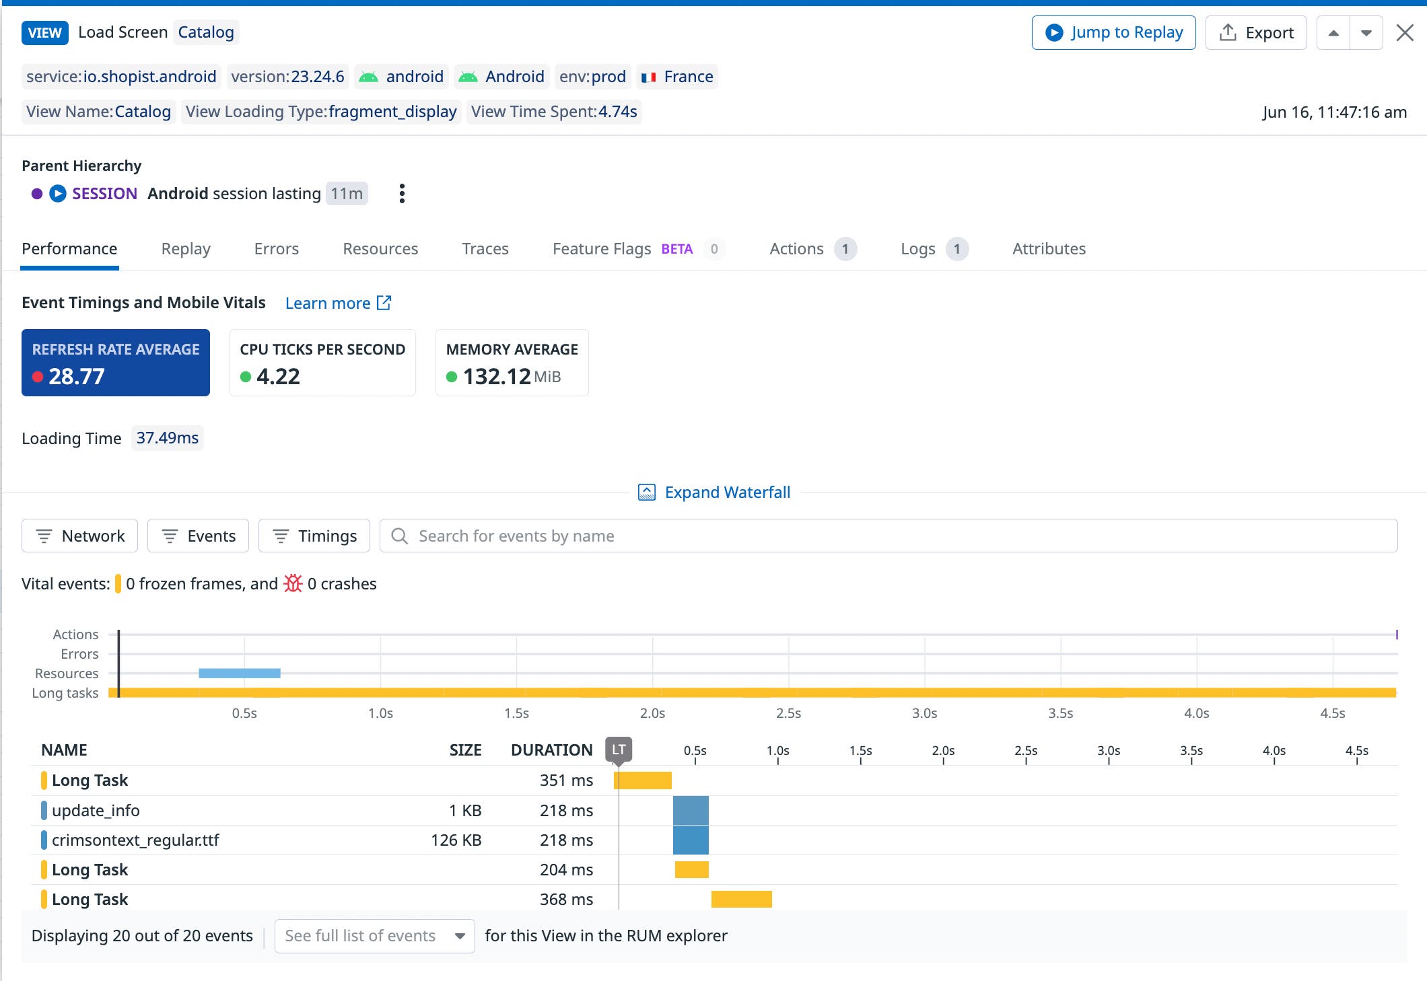Toggle the Network filter

click(79, 536)
